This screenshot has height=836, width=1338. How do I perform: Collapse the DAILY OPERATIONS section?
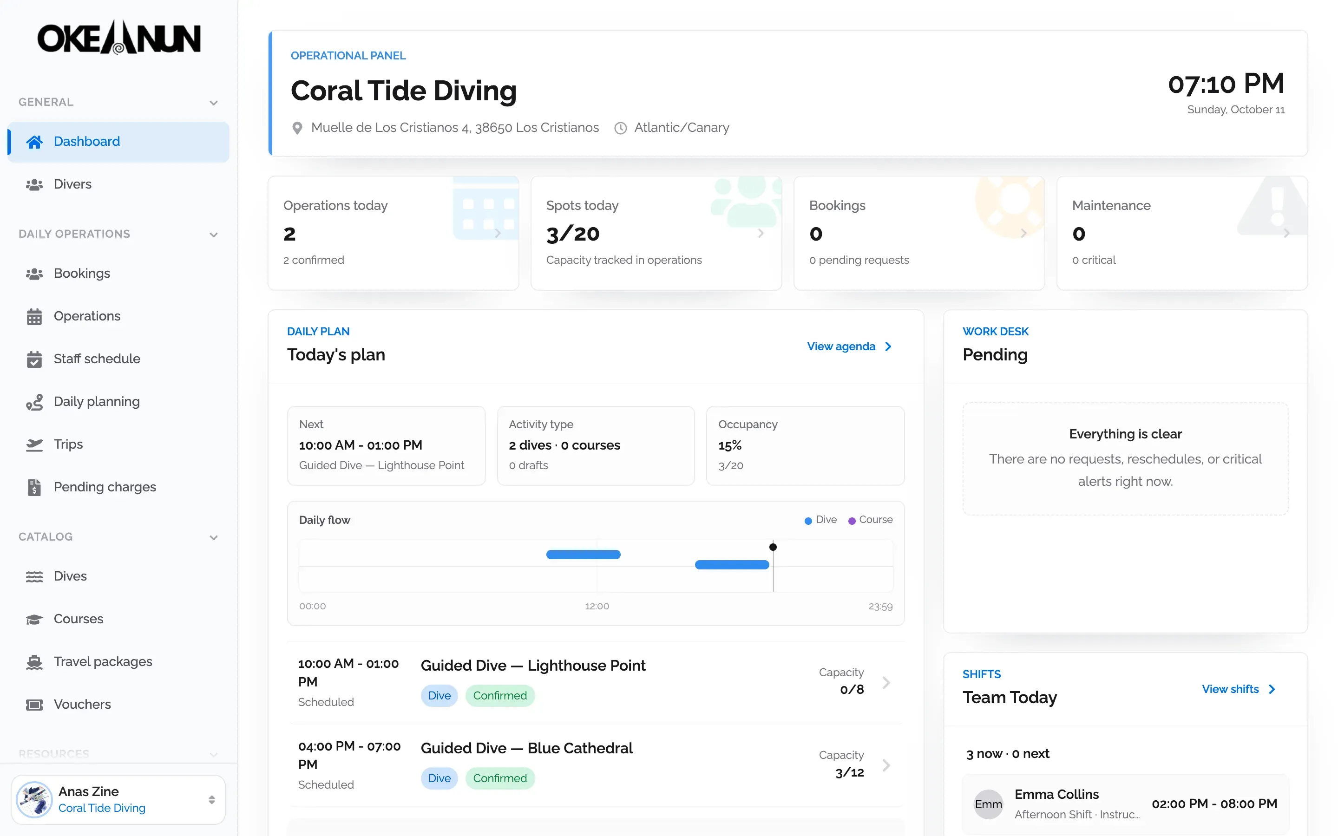(x=213, y=235)
